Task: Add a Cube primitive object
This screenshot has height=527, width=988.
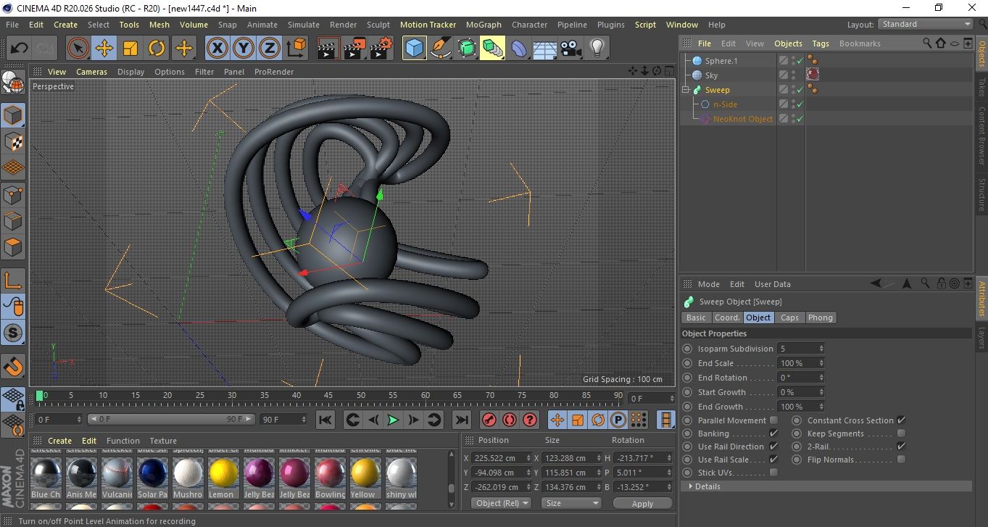Action: pos(414,49)
